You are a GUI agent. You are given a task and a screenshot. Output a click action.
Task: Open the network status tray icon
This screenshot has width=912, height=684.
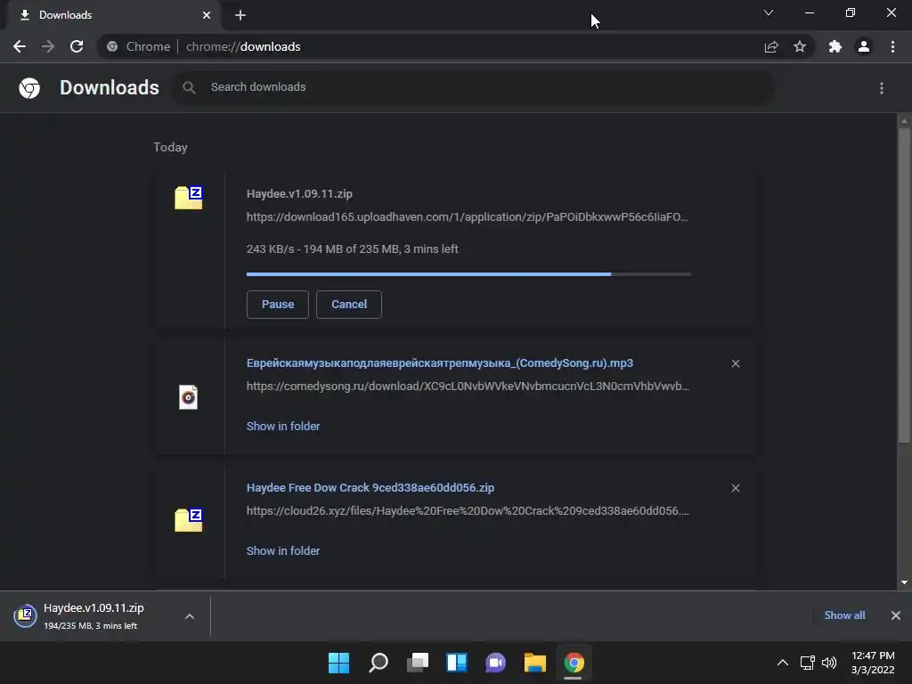click(x=807, y=663)
